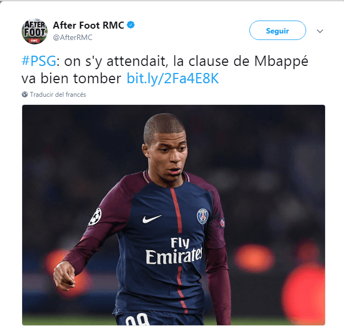Click the Fly Emirates sponsor text

[x=174, y=251]
